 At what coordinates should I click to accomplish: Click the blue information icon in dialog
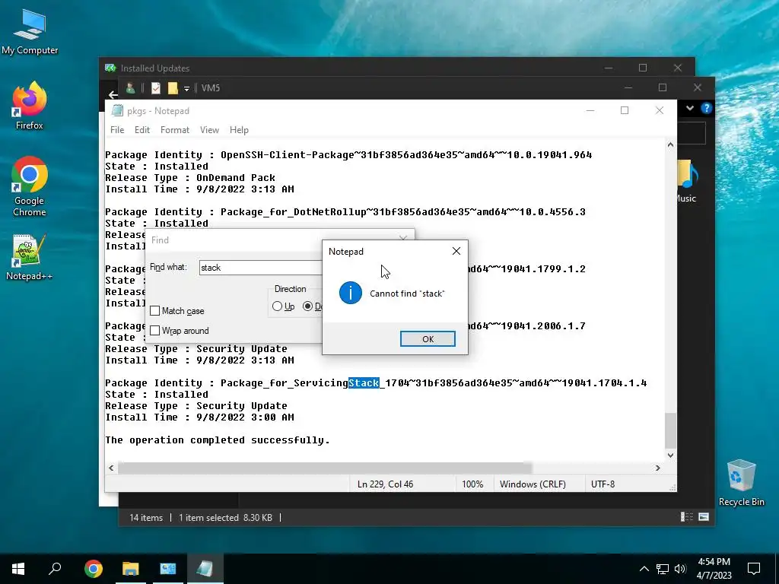coord(350,293)
